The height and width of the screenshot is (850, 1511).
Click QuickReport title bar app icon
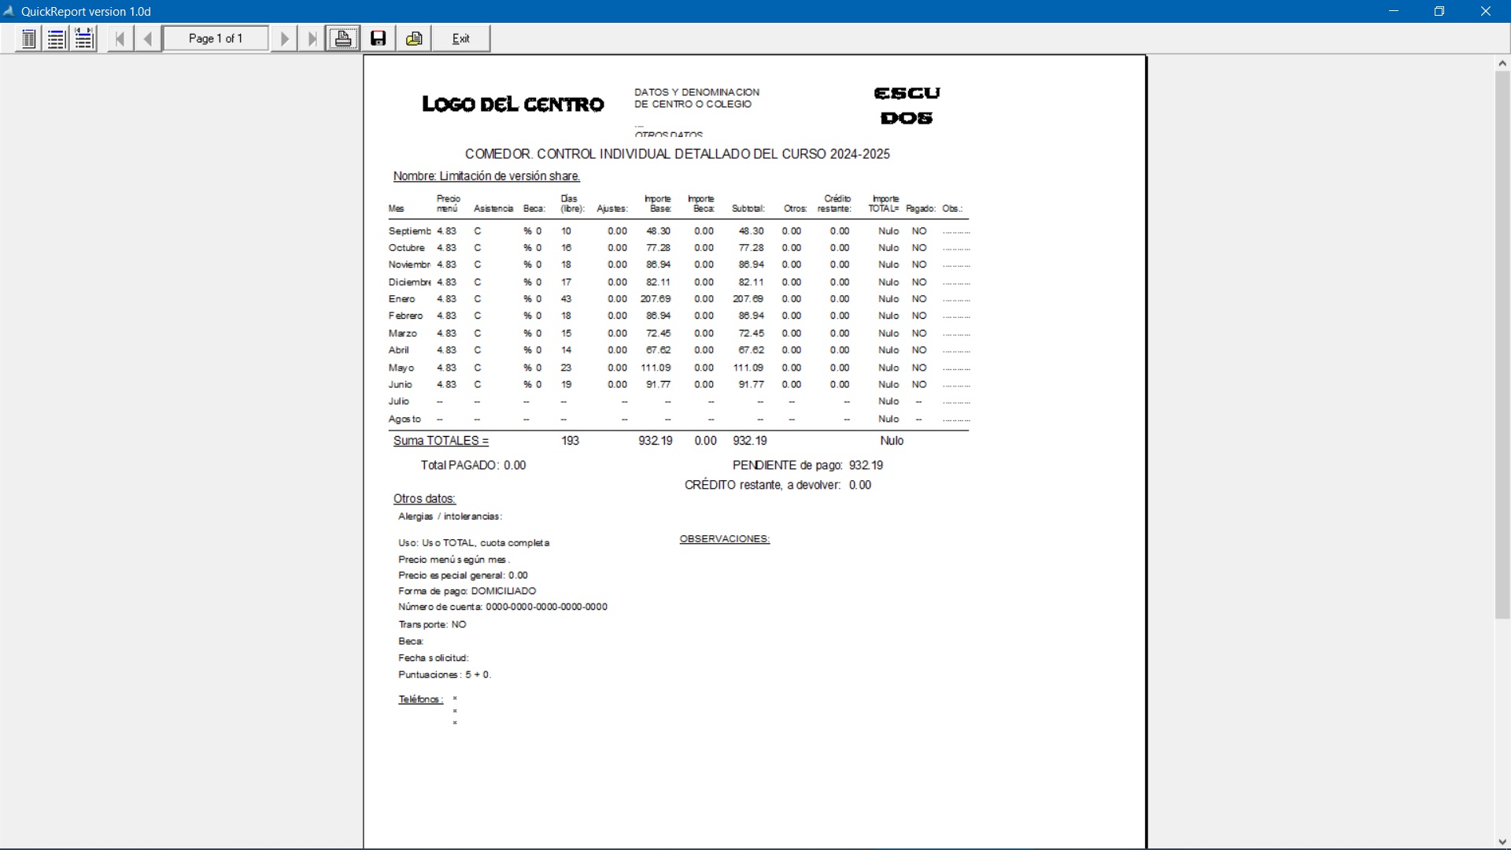click(x=9, y=11)
